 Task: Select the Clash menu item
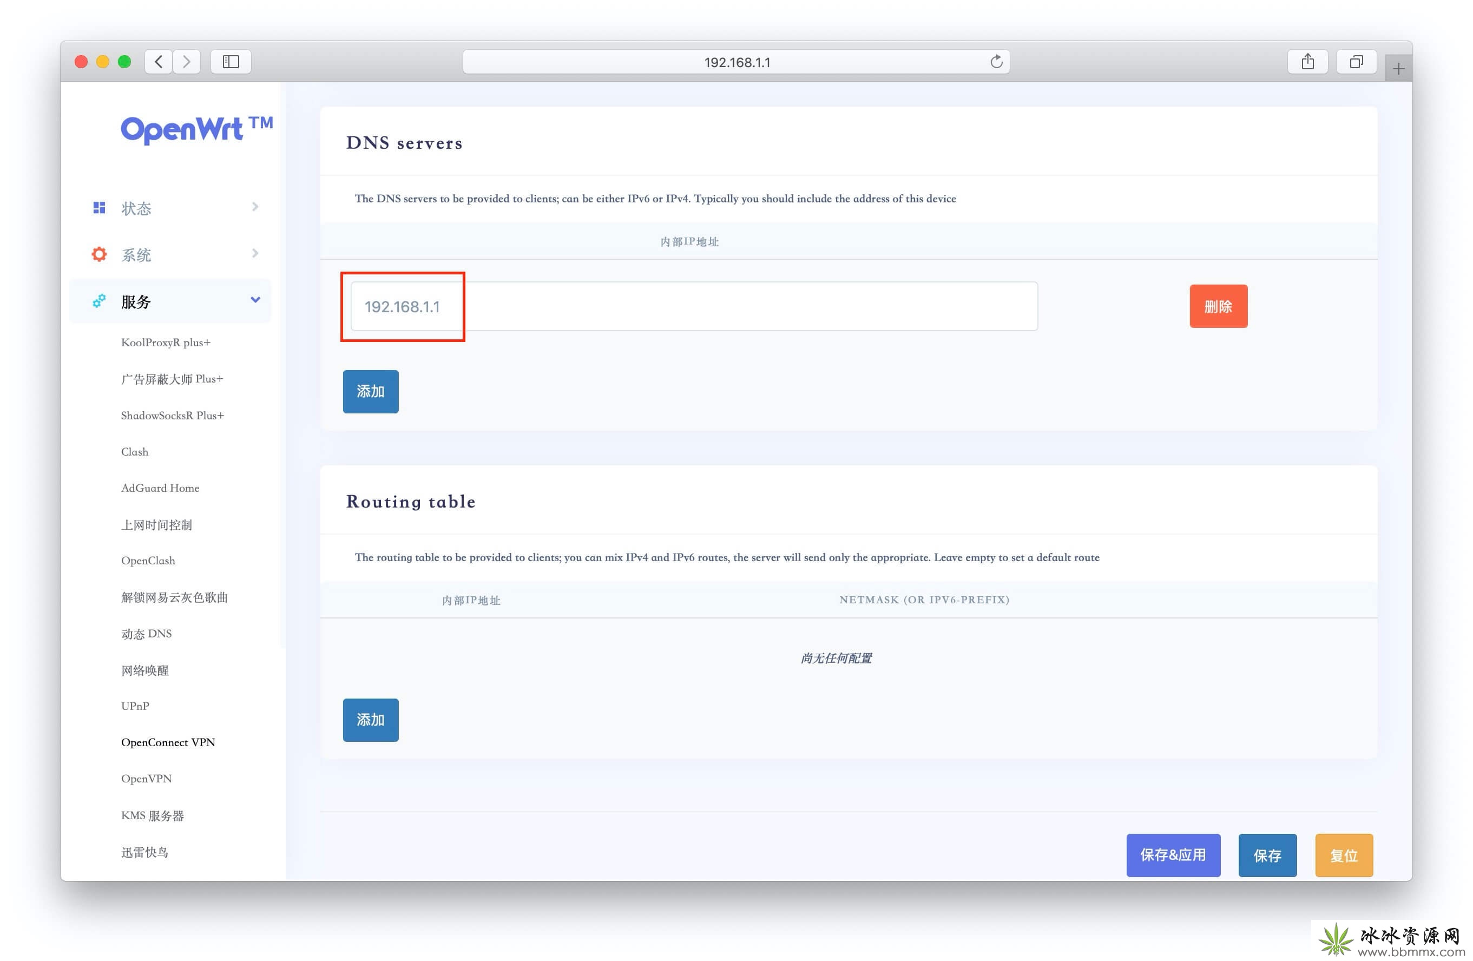(133, 451)
